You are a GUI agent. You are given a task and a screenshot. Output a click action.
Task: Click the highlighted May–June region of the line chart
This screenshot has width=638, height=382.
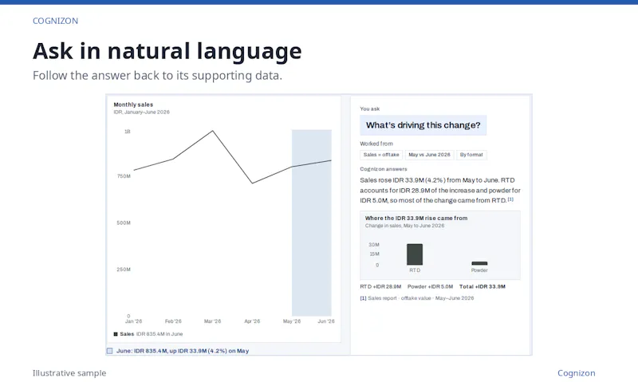pos(312,223)
